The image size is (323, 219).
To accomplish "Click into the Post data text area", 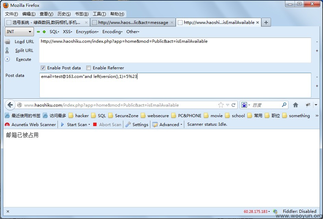I will tap(175, 85).
